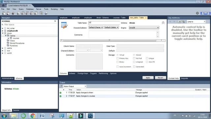This screenshot has width=211, height=119.
Task: Enable the Not Null checkbox
Action: [134, 58]
